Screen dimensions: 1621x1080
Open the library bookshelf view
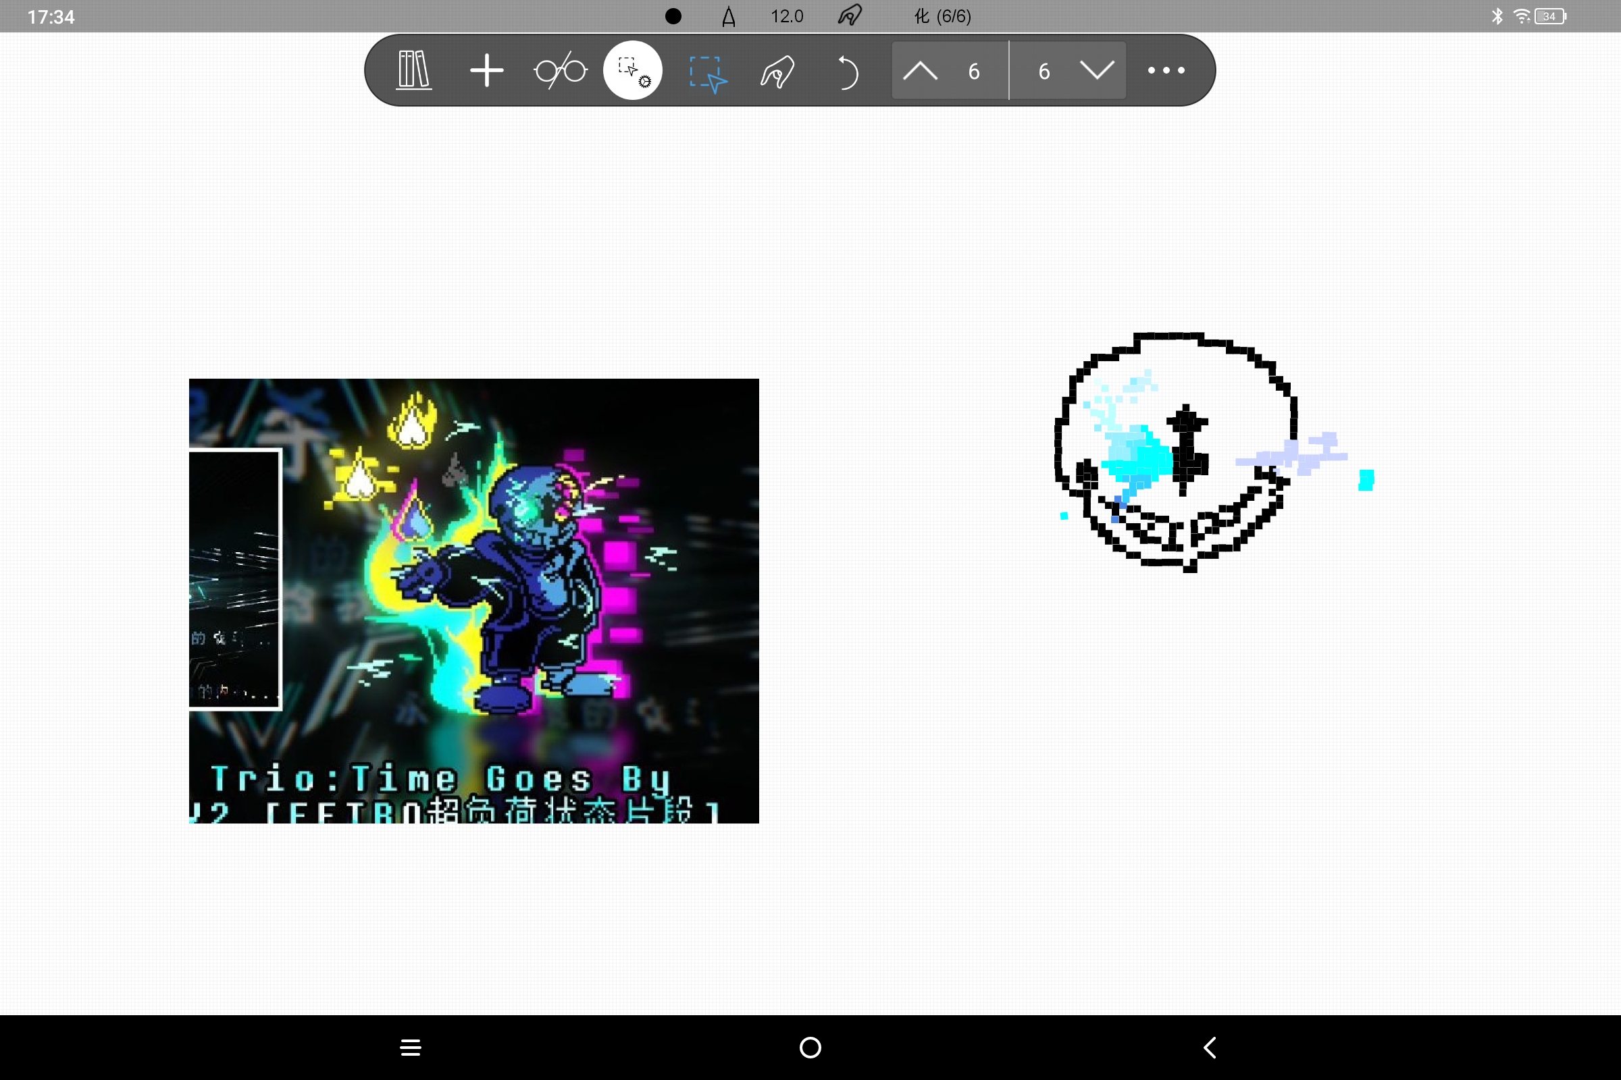[x=412, y=70]
